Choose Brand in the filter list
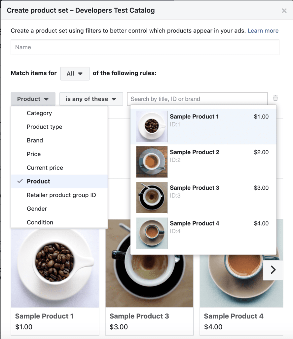Screen dimensions: 293x339 point(35,140)
